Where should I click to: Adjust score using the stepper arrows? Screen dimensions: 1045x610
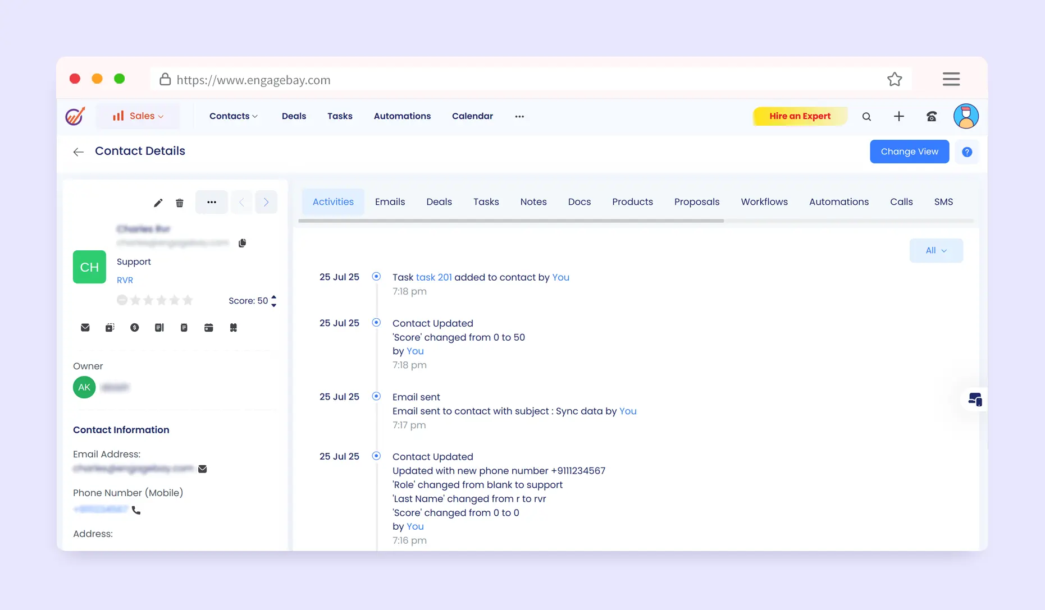point(273,301)
